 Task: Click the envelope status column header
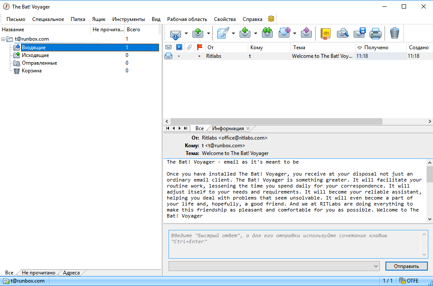point(168,47)
